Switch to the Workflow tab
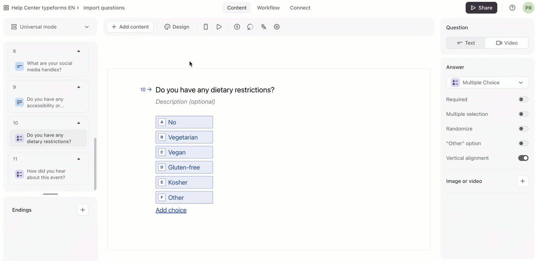This screenshot has height=261, width=537. [x=268, y=8]
